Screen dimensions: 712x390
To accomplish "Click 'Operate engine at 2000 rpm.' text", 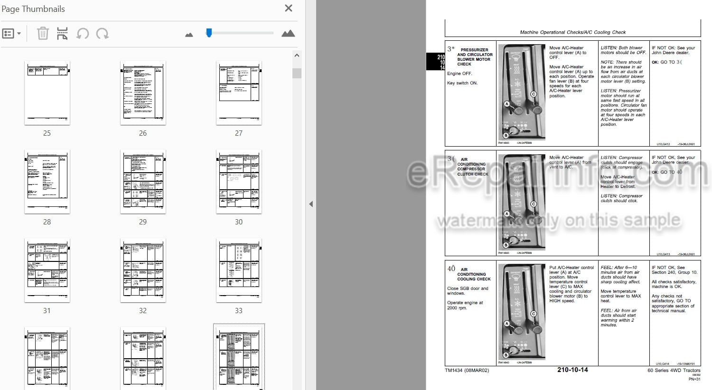I will [x=465, y=305].
